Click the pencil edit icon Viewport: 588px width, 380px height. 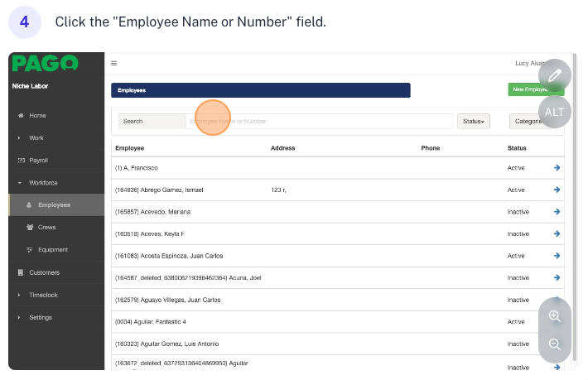click(554, 75)
